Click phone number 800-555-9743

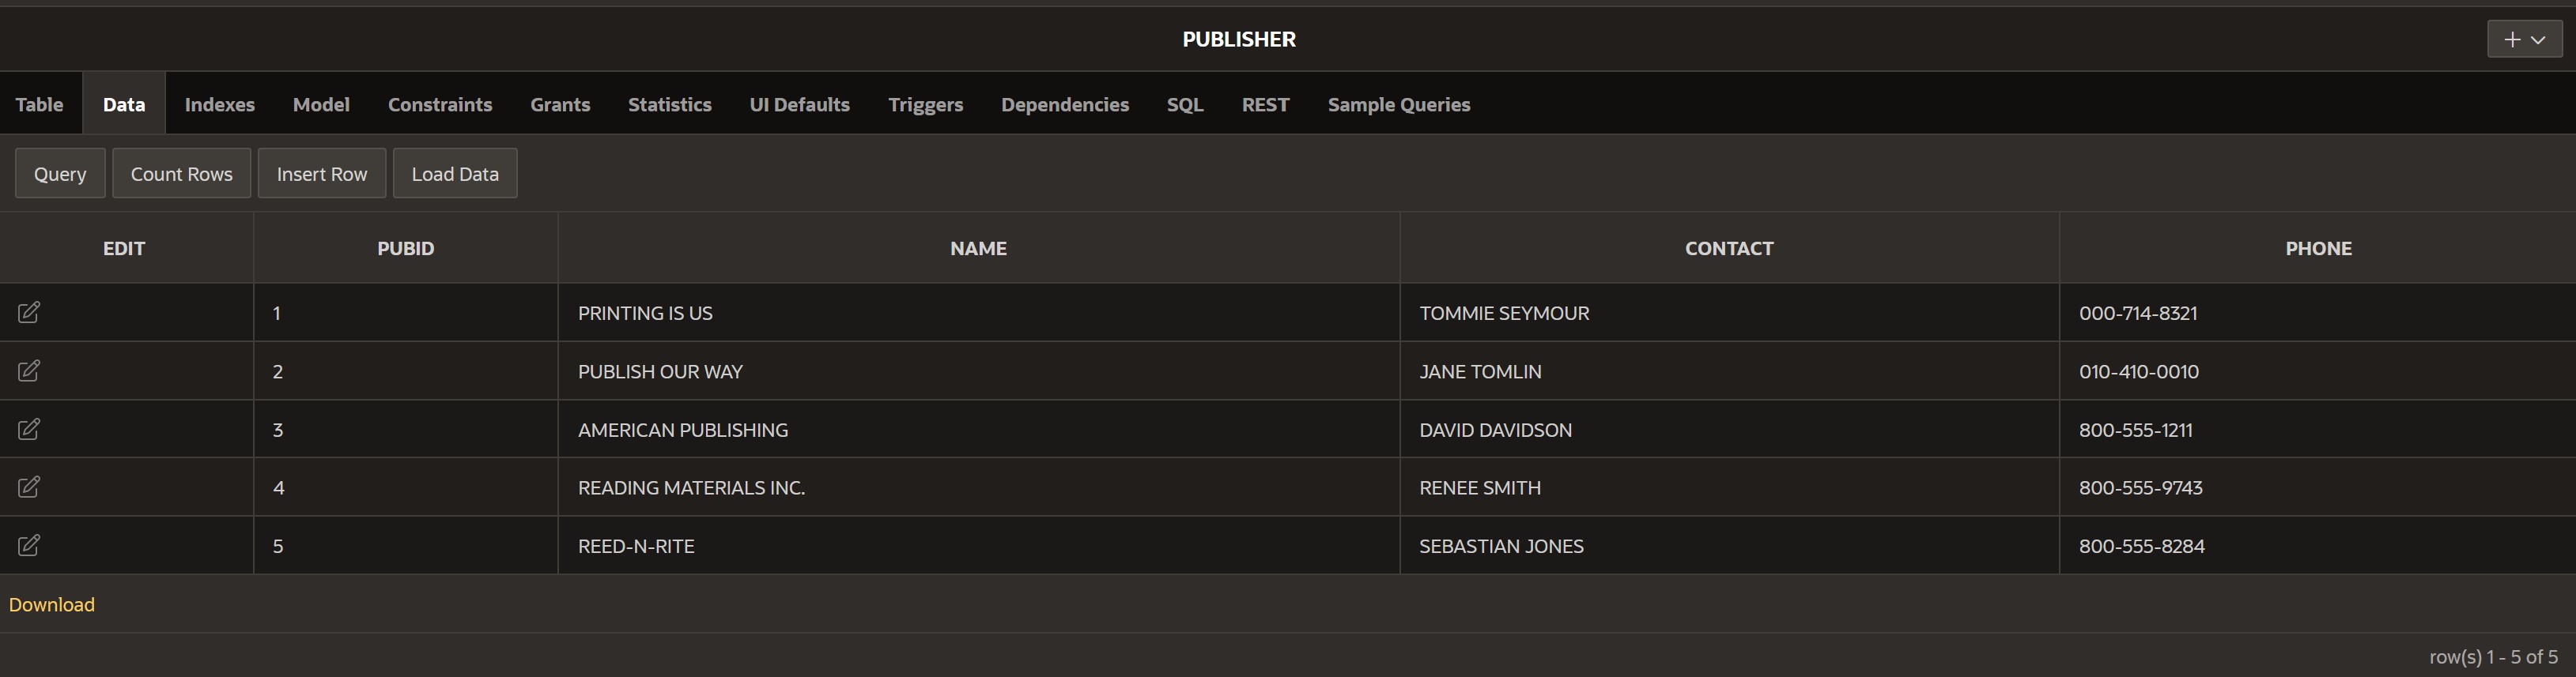point(2141,487)
